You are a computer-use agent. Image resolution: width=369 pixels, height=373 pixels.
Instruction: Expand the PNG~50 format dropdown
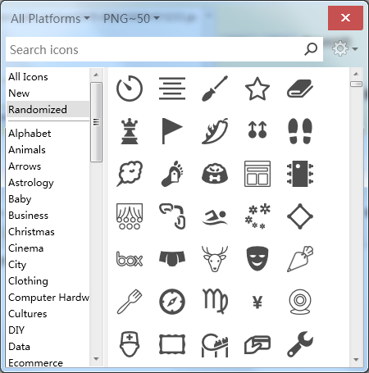131,19
